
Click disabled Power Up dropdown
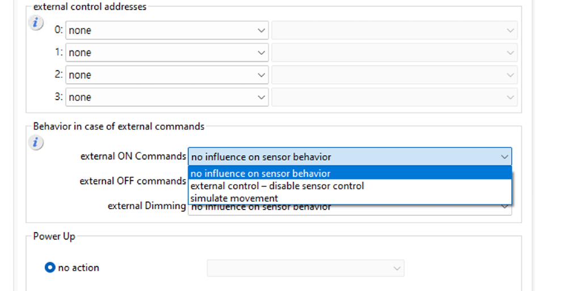click(305, 268)
